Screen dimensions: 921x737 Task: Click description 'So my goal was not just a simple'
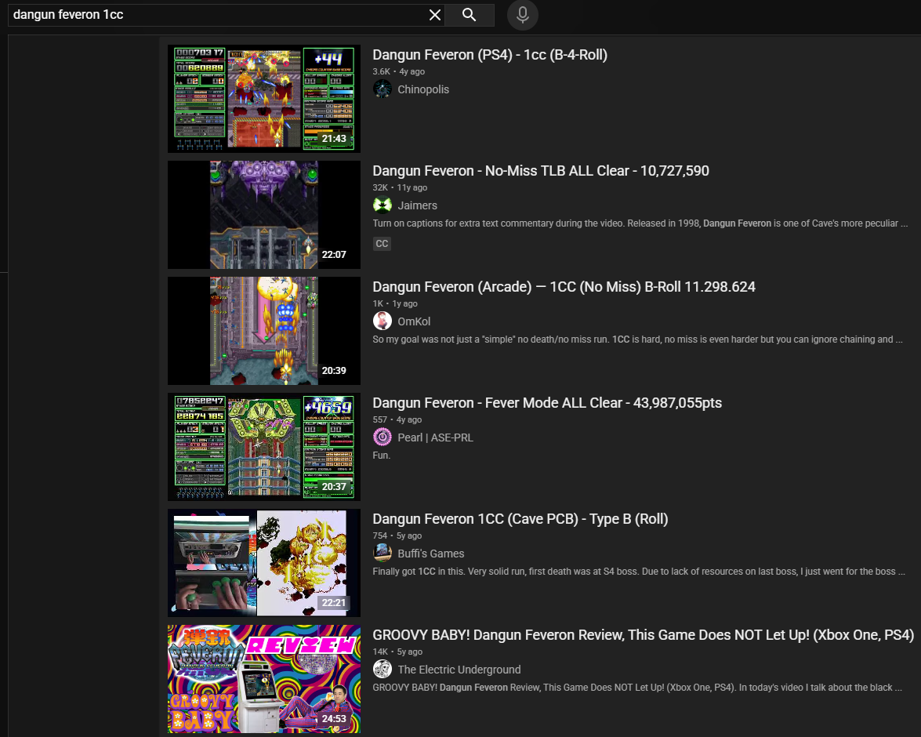[637, 339]
